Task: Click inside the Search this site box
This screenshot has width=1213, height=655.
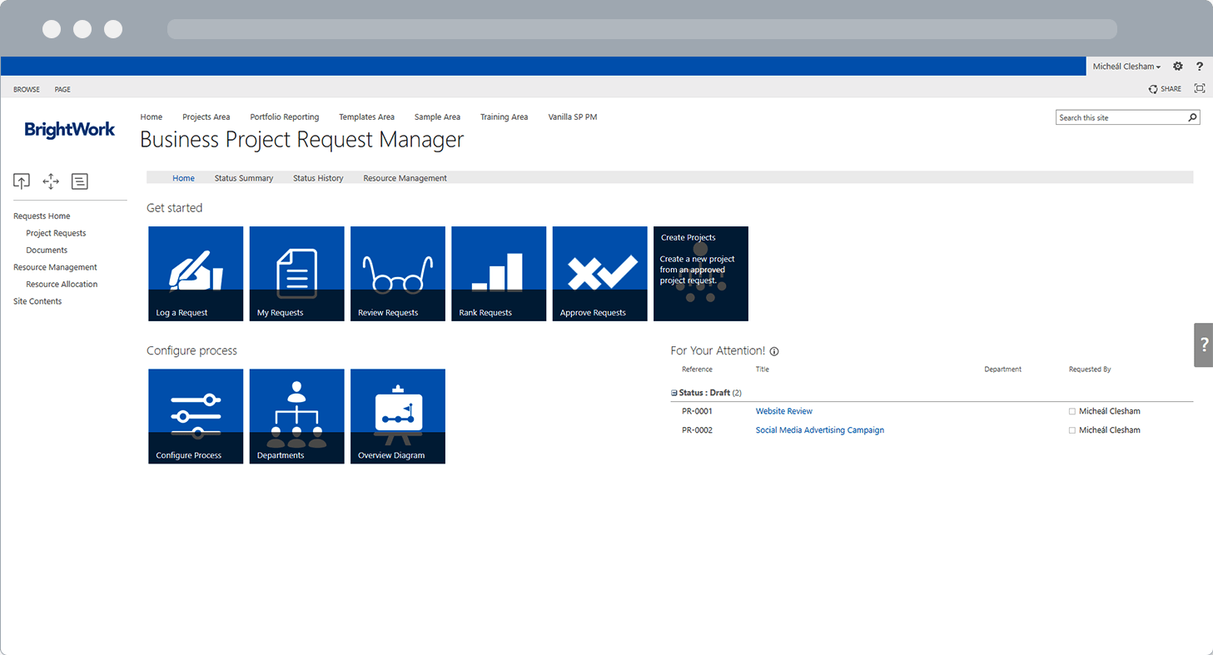Action: (x=1120, y=117)
